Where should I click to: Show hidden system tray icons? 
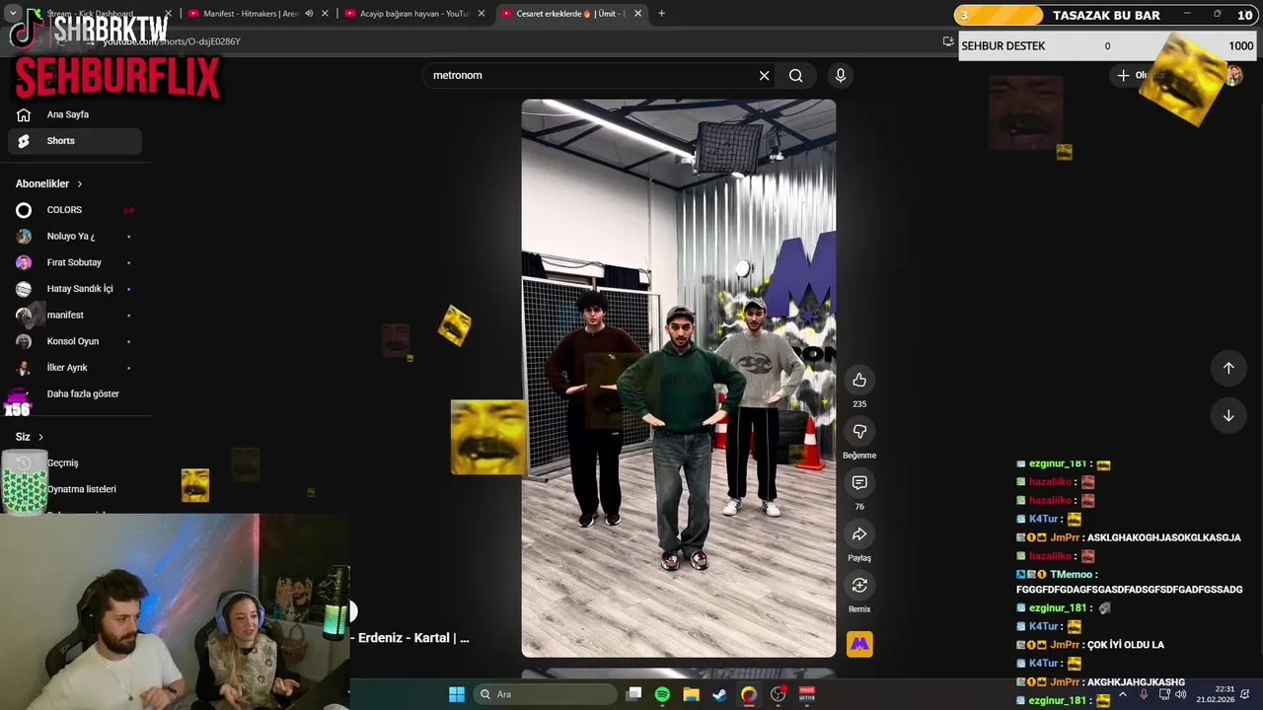[1123, 694]
